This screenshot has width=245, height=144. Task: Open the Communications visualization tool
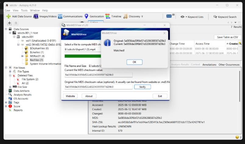pyautogui.click(x=61, y=16)
